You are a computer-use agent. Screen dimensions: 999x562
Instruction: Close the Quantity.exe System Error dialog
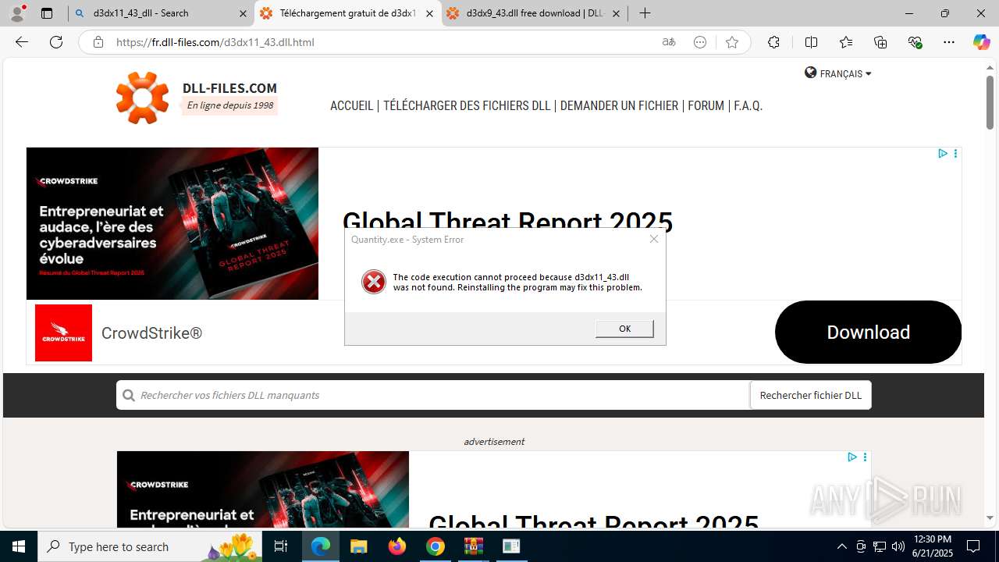pos(654,239)
